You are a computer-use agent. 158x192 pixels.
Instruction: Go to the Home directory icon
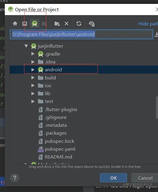pos(15,24)
